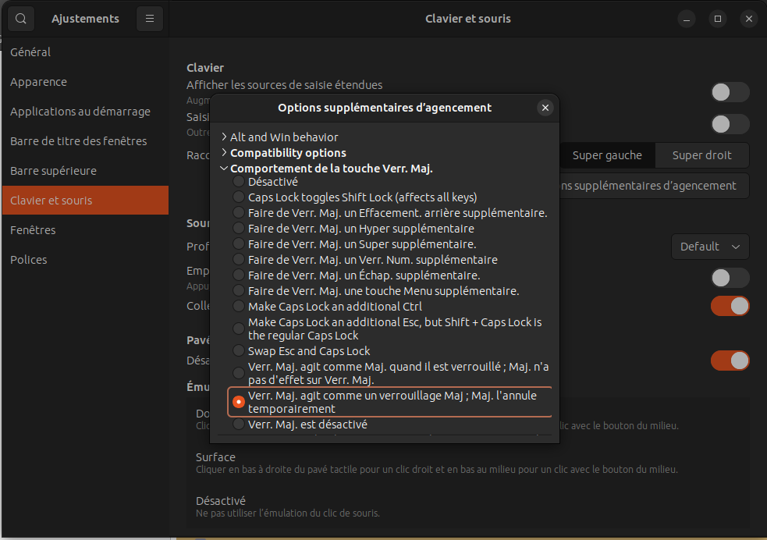Image resolution: width=767 pixels, height=540 pixels.
Task: Click the Super gauche button
Action: pyautogui.click(x=607, y=155)
